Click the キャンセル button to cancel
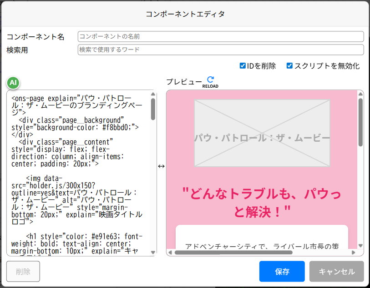 (x=336, y=271)
